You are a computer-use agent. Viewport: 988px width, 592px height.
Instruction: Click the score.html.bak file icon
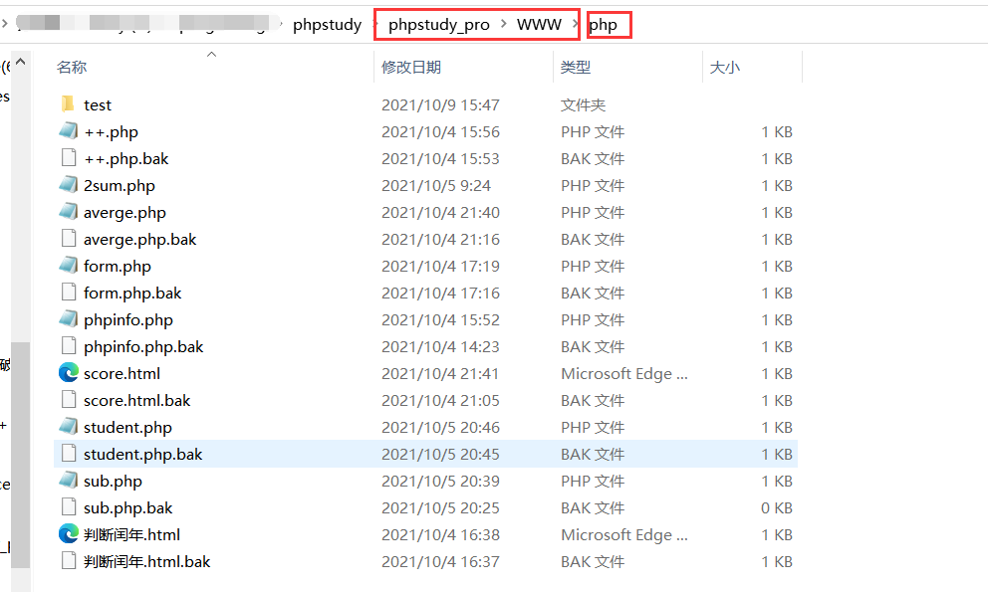(x=68, y=399)
